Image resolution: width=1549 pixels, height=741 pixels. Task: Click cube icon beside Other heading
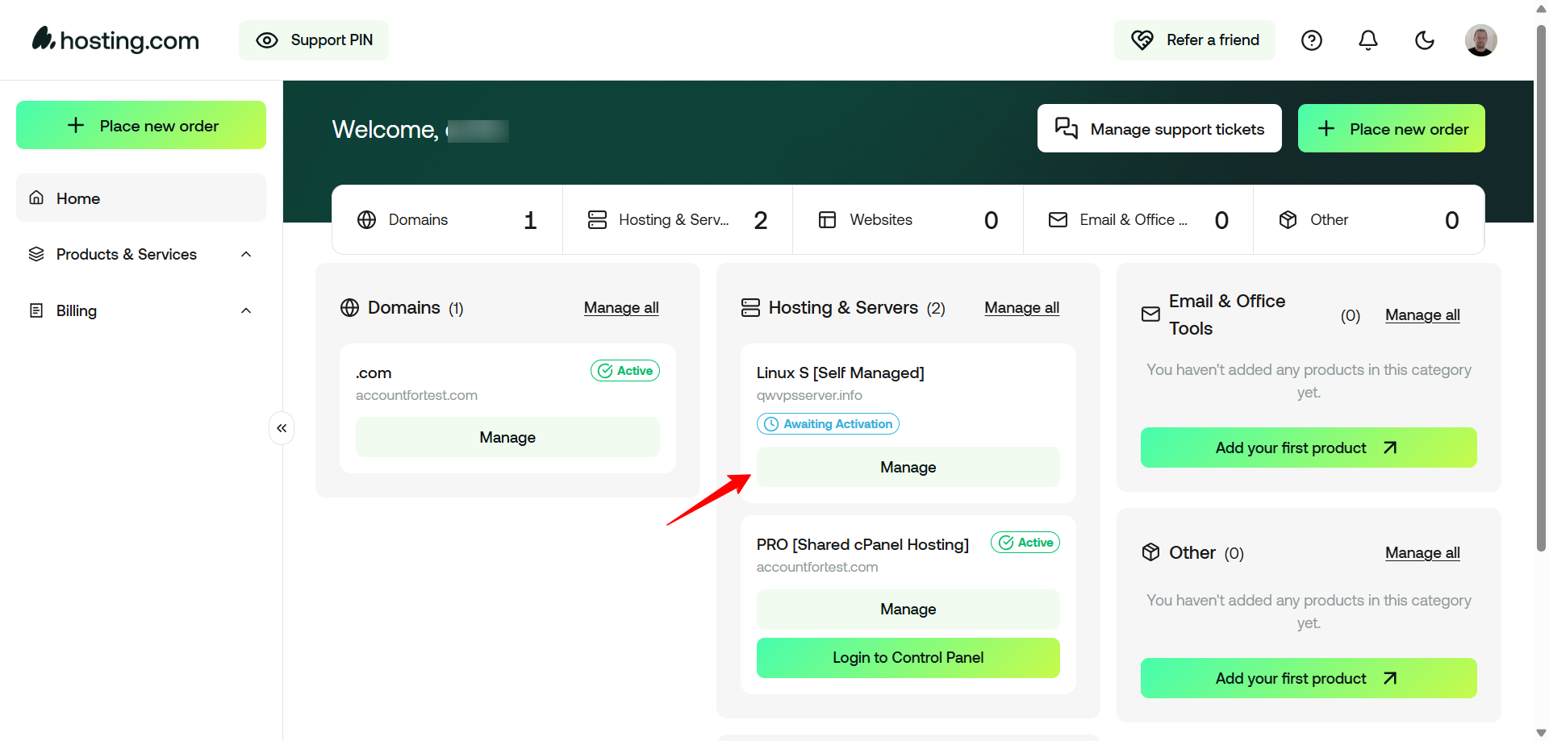[x=1151, y=552]
